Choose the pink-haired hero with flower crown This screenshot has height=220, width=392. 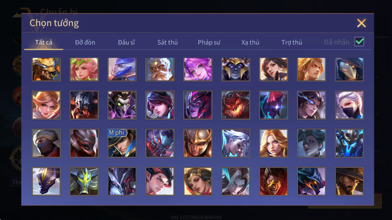[x=84, y=69]
